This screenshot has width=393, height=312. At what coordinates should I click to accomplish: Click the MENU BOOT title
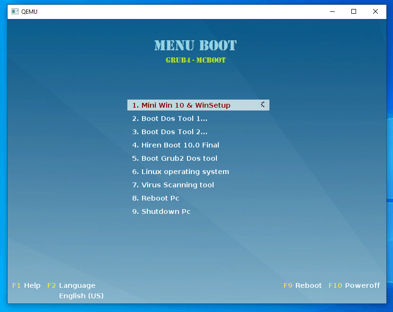click(195, 46)
